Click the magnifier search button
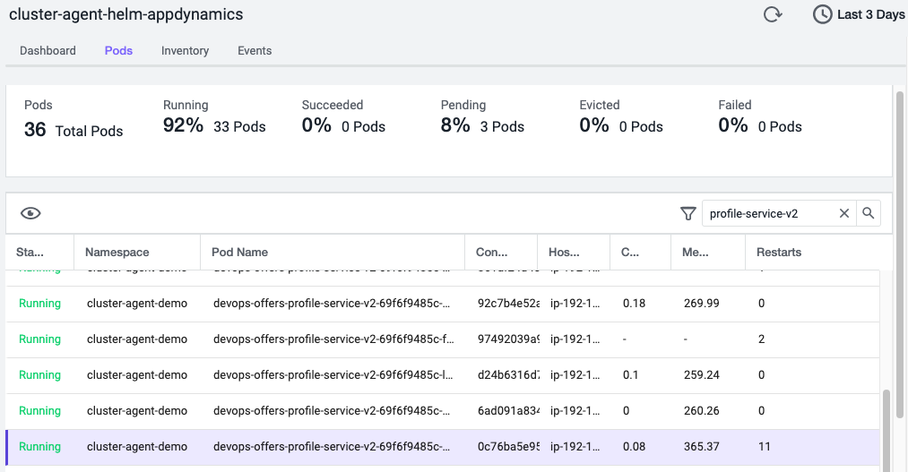 tap(868, 213)
